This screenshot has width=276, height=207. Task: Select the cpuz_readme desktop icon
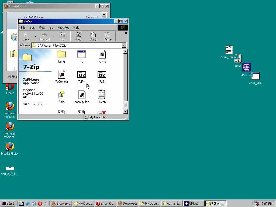(x=229, y=52)
